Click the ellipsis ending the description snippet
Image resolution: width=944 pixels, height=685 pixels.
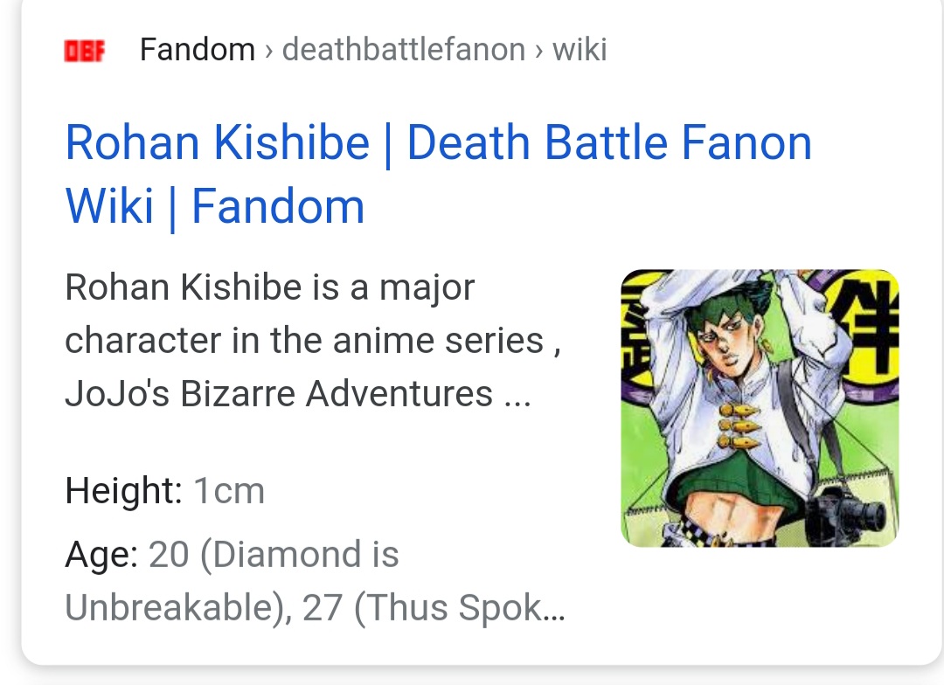(x=517, y=396)
